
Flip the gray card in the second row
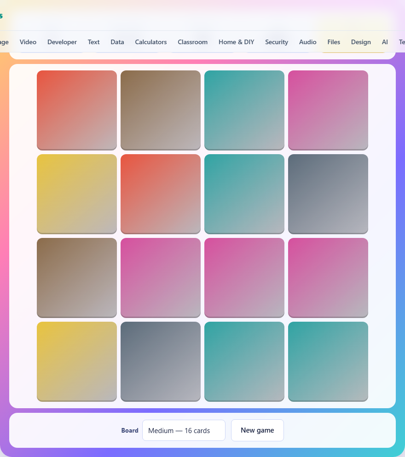(328, 194)
